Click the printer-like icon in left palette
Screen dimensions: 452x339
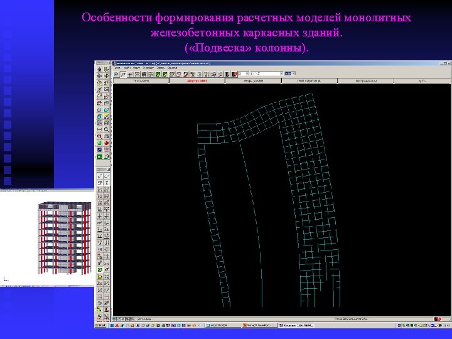pos(107,136)
